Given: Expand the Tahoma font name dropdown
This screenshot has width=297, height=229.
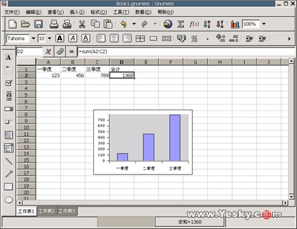Looking at the screenshot, I should pyautogui.click(x=33, y=38).
